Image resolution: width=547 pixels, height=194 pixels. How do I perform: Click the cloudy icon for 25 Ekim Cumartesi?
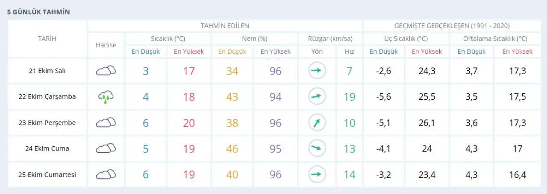click(x=106, y=175)
